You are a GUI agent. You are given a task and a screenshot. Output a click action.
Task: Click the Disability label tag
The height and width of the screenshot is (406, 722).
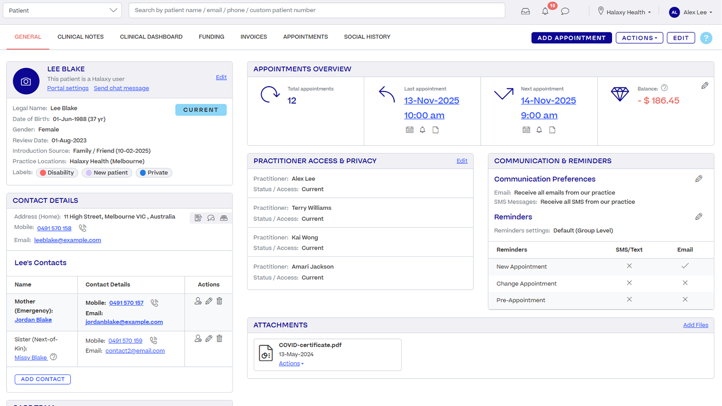[x=57, y=173]
